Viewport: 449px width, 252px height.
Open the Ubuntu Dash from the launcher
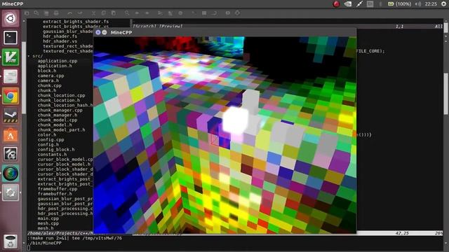[11, 19]
